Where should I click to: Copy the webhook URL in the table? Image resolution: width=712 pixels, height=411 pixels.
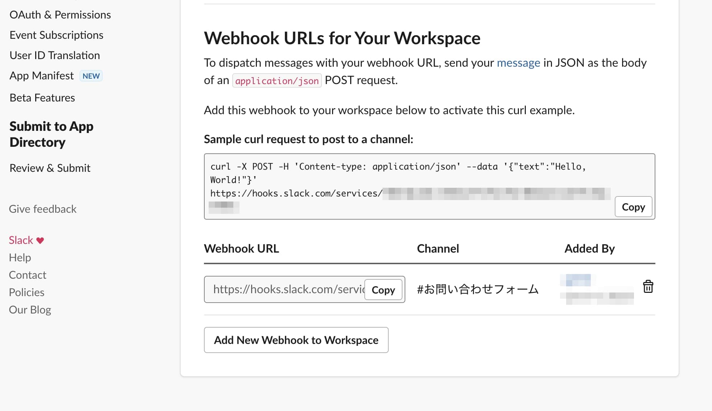[x=383, y=290]
